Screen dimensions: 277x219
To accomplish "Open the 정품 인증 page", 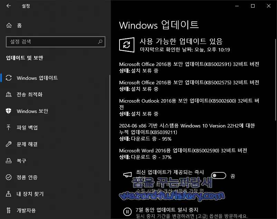I will tap(27, 177).
